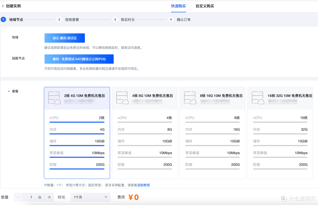Select region 湖北·襄阳·测试区
The image size is (318, 205).
point(65,38)
